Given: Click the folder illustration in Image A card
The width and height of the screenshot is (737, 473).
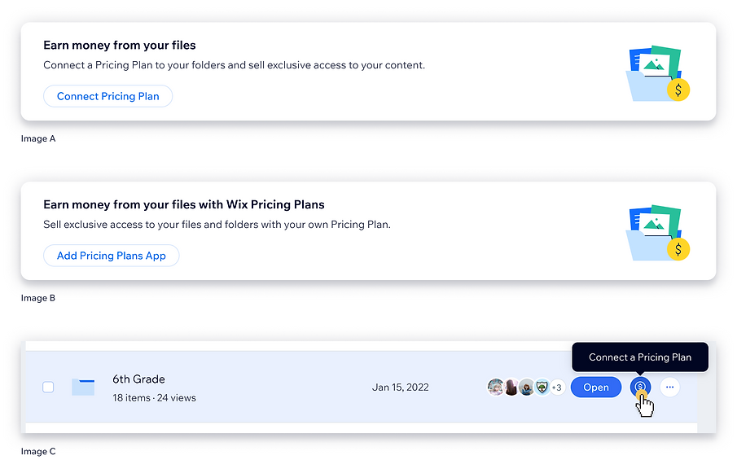Looking at the screenshot, I should 657,73.
